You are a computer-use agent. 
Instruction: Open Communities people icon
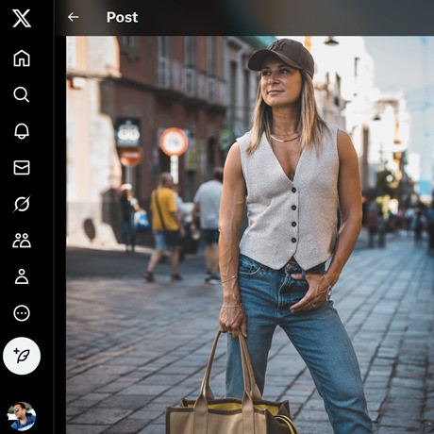pyautogui.click(x=22, y=241)
